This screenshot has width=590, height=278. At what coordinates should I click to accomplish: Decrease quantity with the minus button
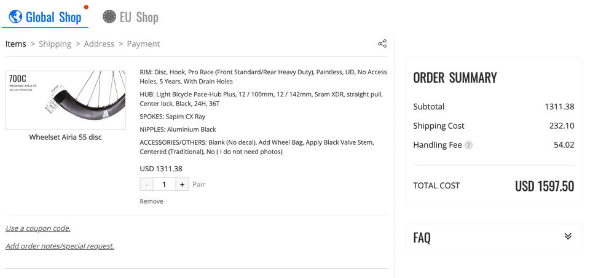tap(146, 185)
